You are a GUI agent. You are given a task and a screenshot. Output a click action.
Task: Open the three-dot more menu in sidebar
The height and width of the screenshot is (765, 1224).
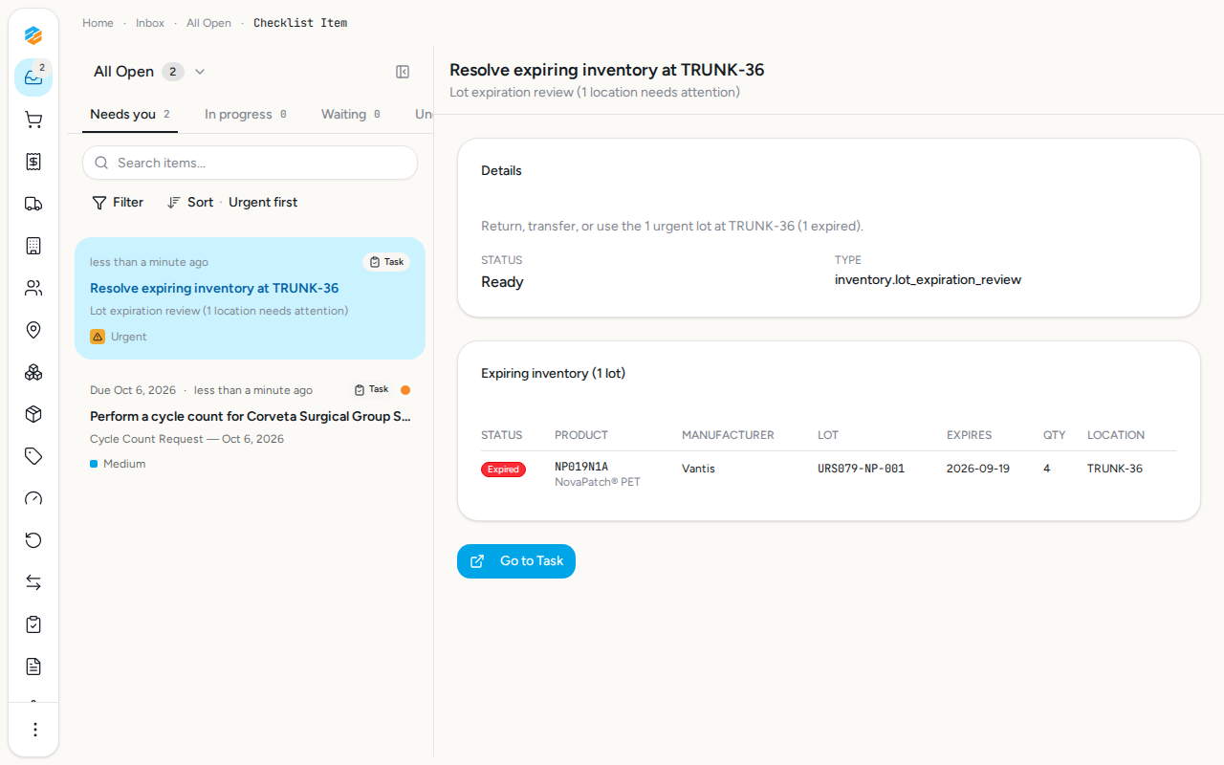(34, 730)
